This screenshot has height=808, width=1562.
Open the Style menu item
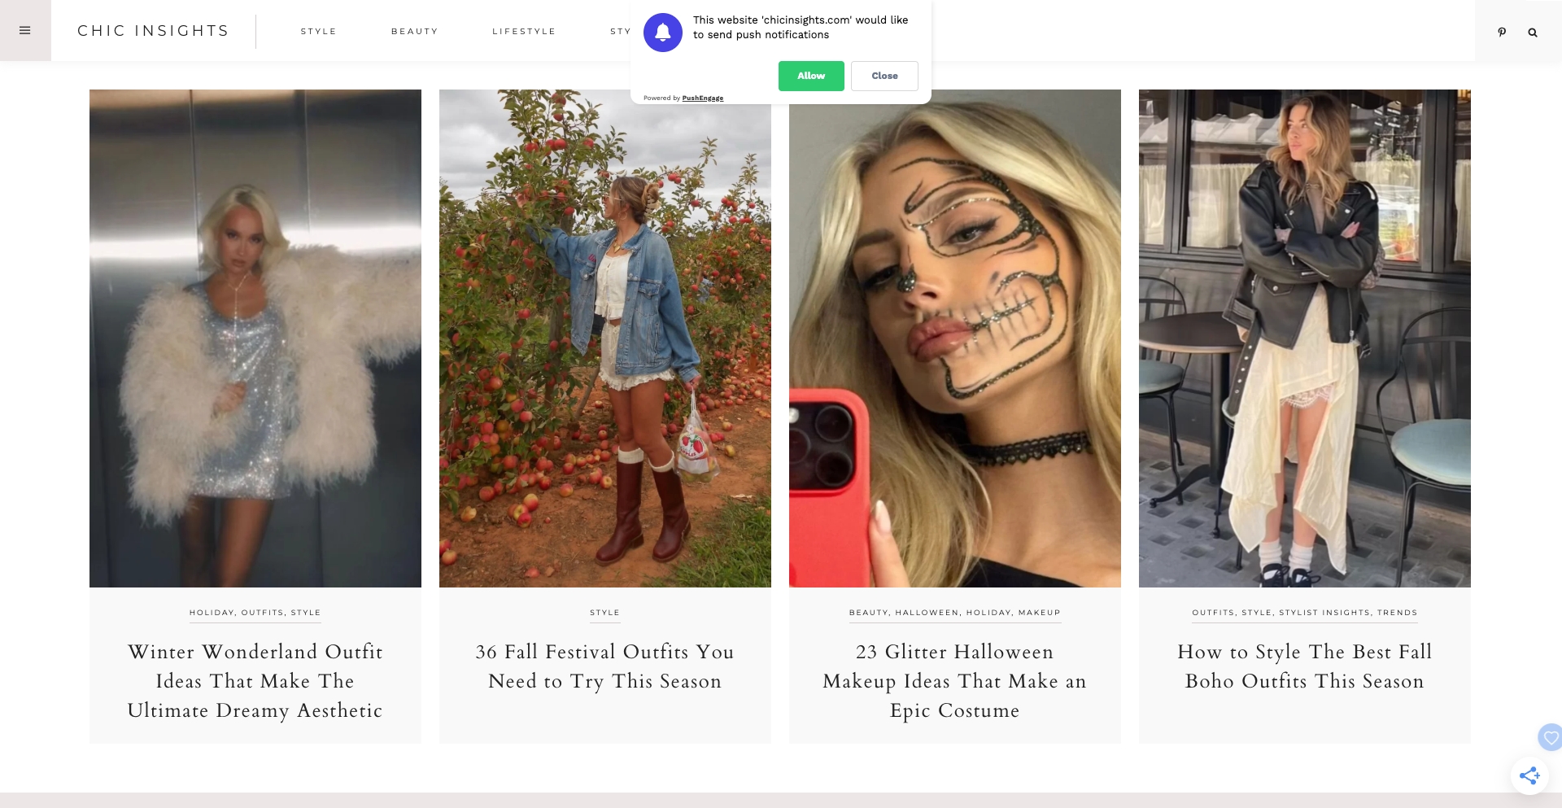[318, 32]
